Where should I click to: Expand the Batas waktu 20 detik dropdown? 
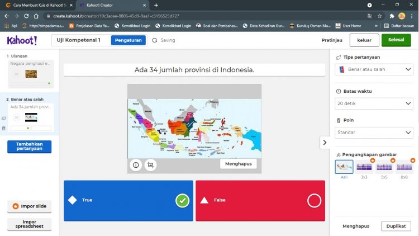coord(374,103)
